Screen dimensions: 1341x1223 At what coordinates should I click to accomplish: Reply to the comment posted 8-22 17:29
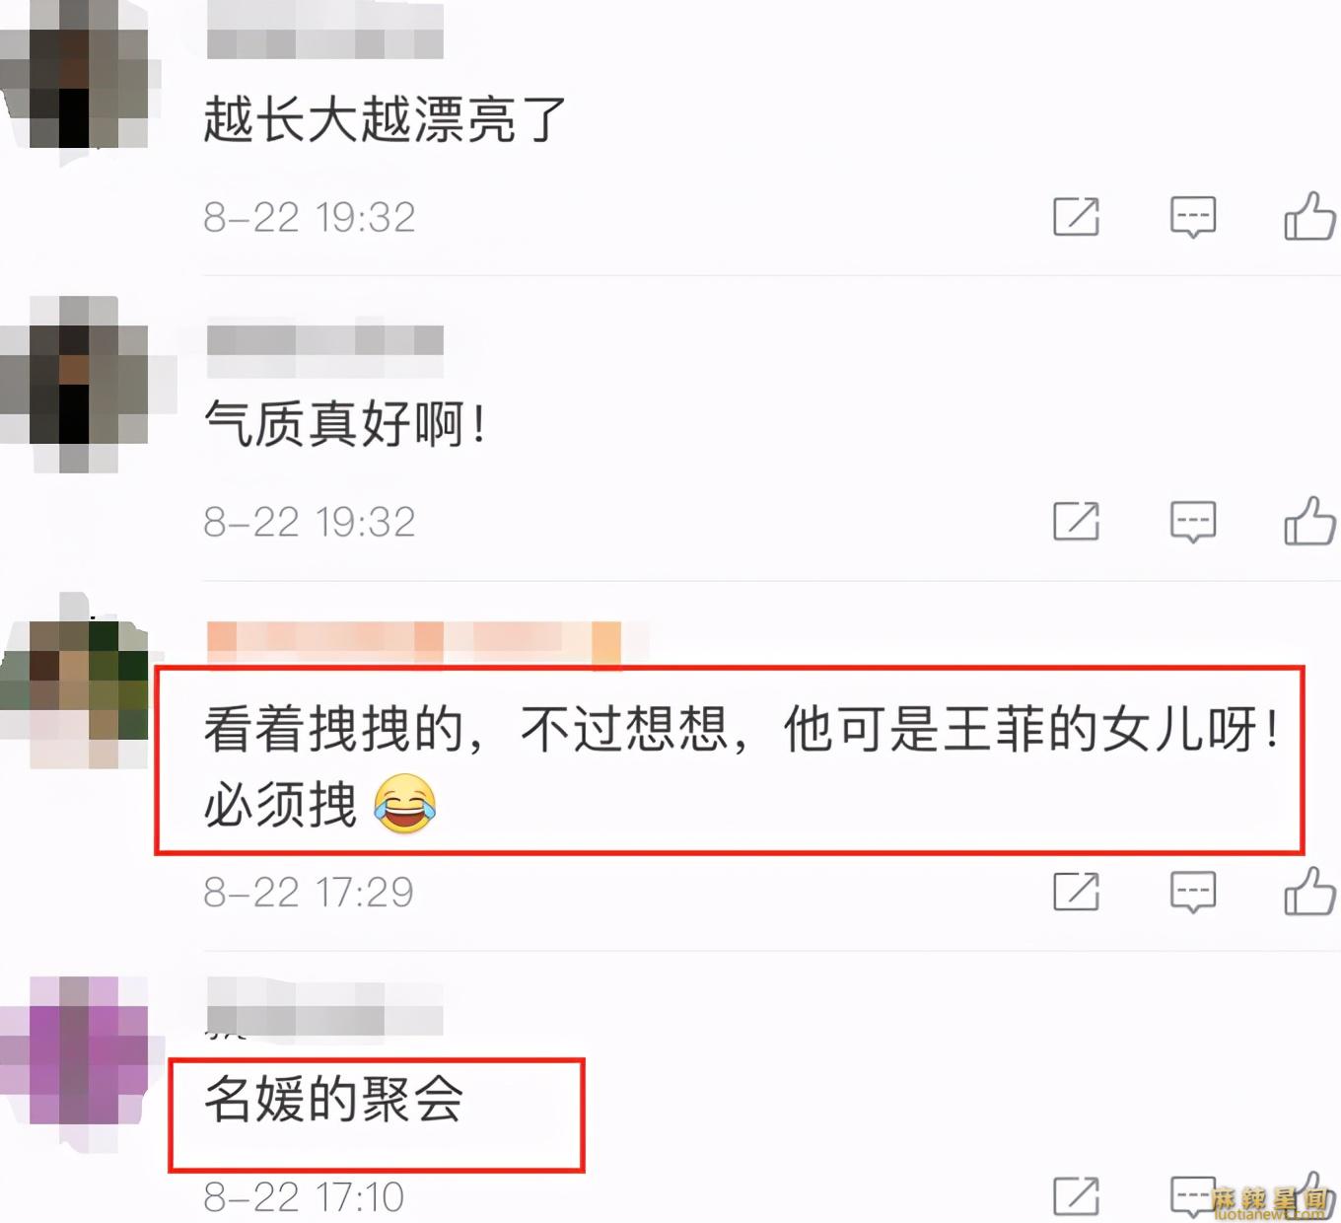(x=1193, y=893)
